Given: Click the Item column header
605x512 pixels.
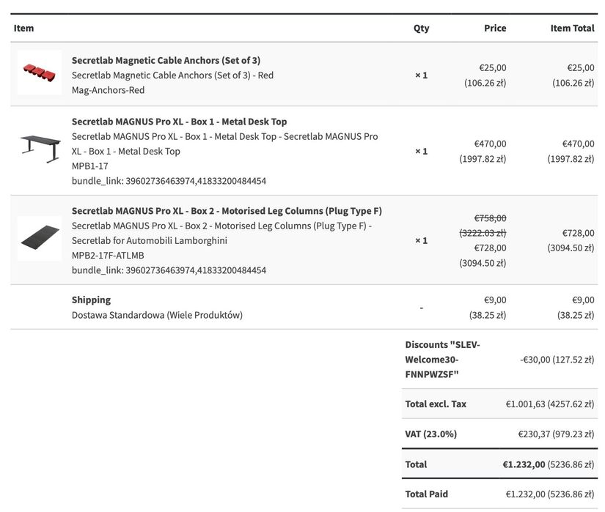Looking at the screenshot, I should point(23,28).
